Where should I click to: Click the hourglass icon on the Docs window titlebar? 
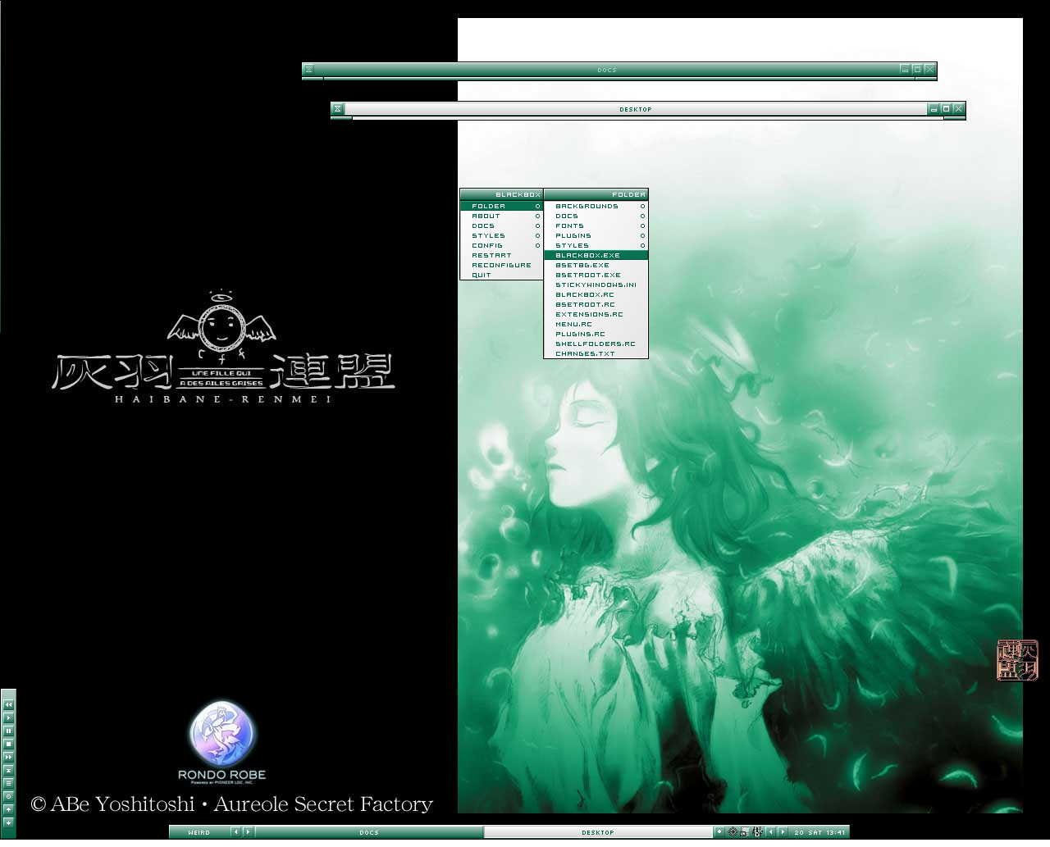pyautogui.click(x=308, y=69)
